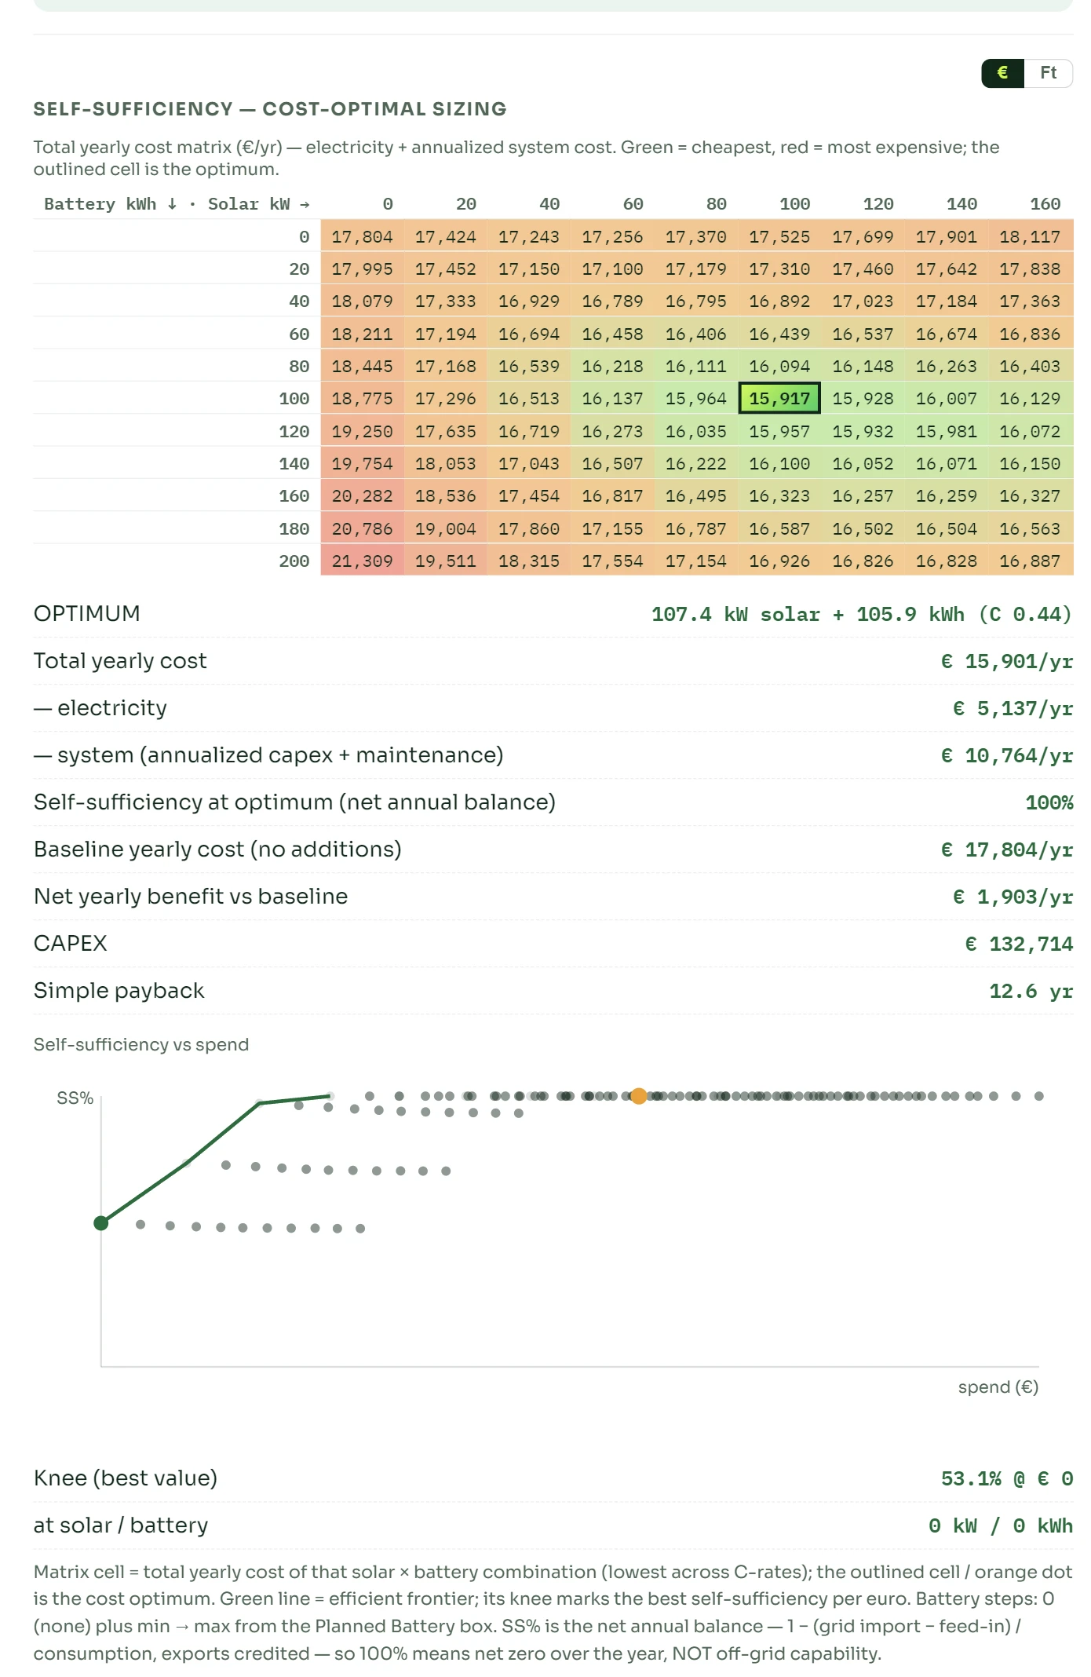
Task: Click matrix cell 16,007
Action: [x=947, y=398]
